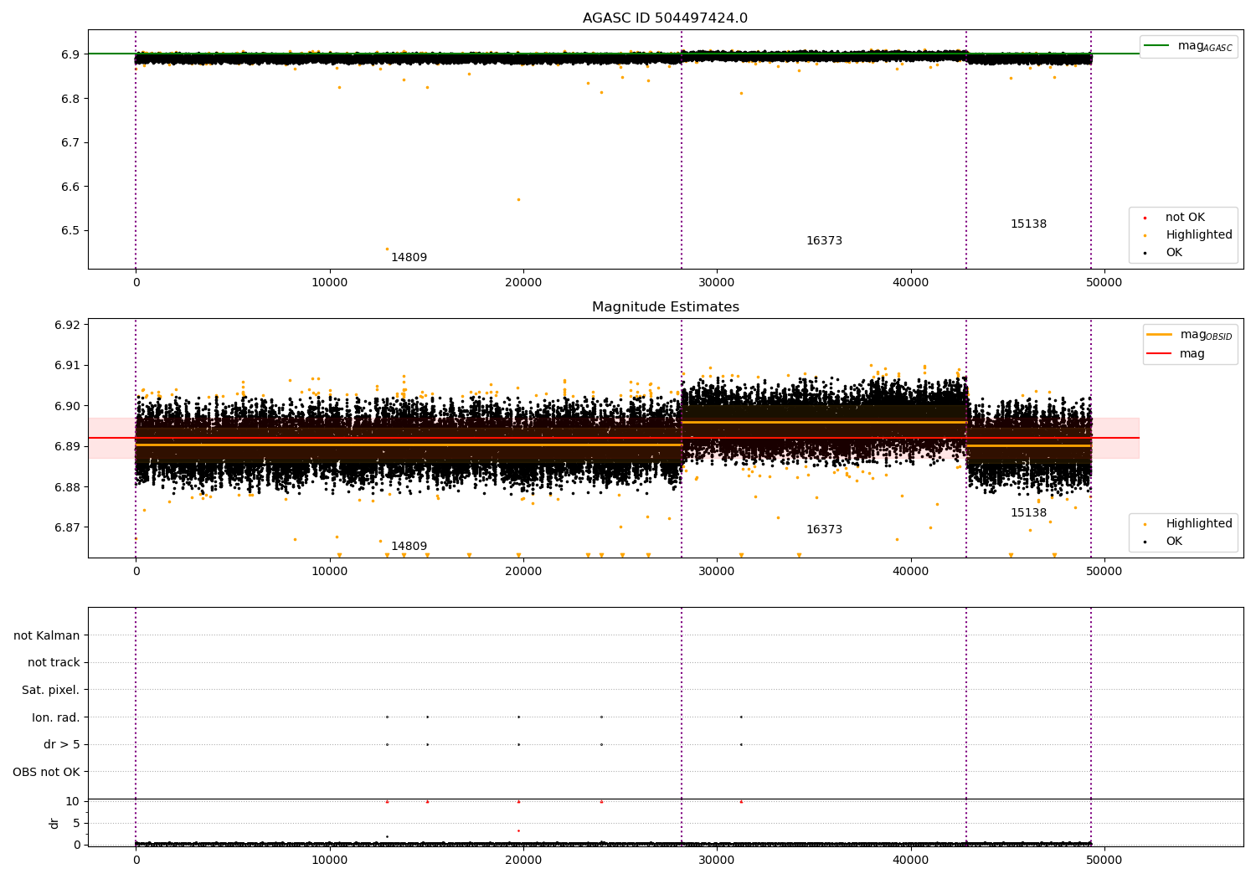Click the "dr > 5" row label
Screen dimensions: 1256x879
62,744
